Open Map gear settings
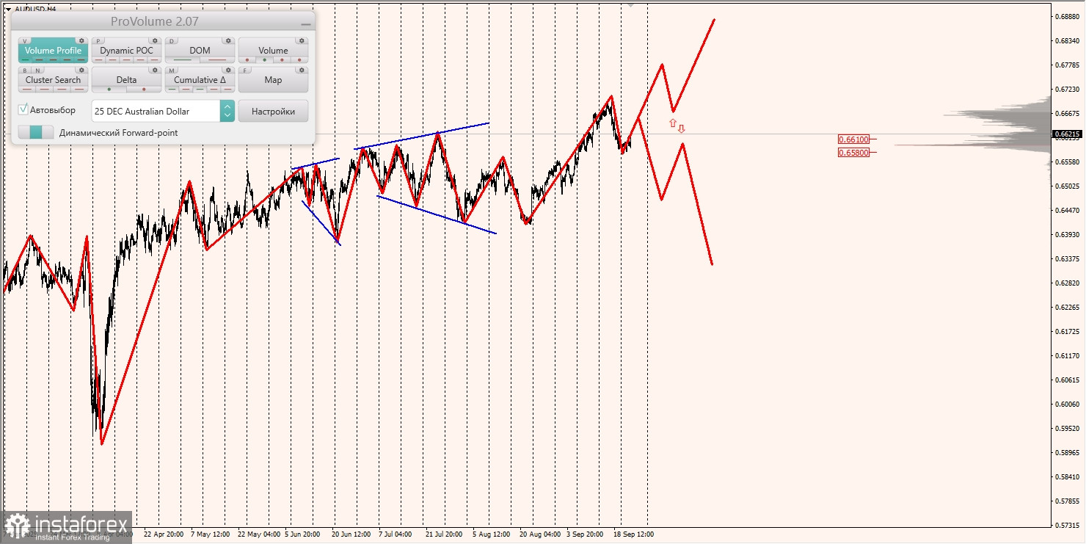 pos(302,70)
